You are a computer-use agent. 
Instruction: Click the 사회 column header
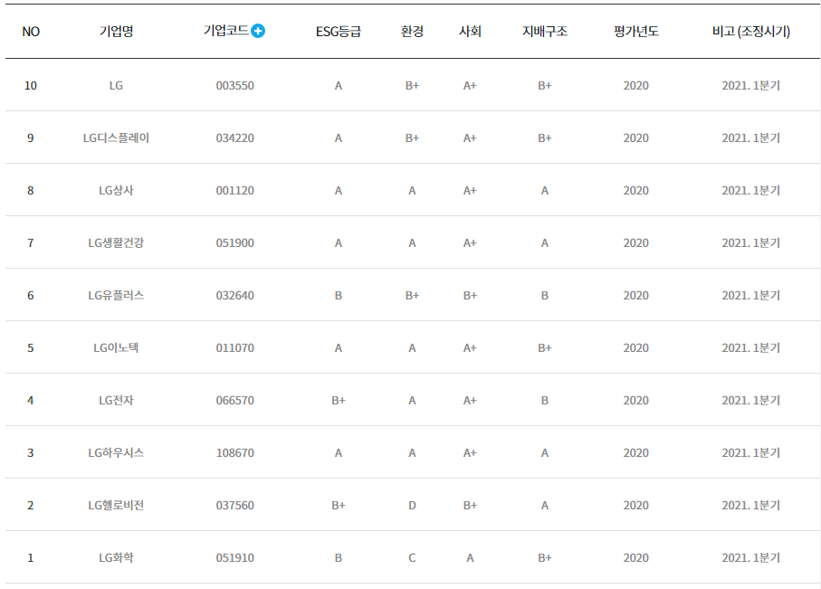pos(470,32)
